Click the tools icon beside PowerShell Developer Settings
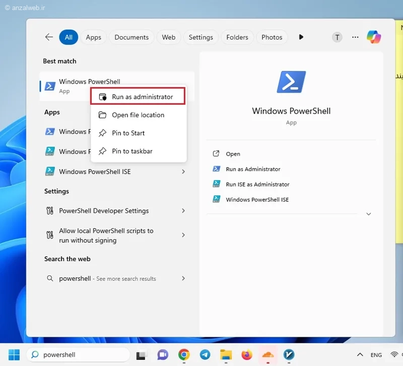 [x=49, y=211]
